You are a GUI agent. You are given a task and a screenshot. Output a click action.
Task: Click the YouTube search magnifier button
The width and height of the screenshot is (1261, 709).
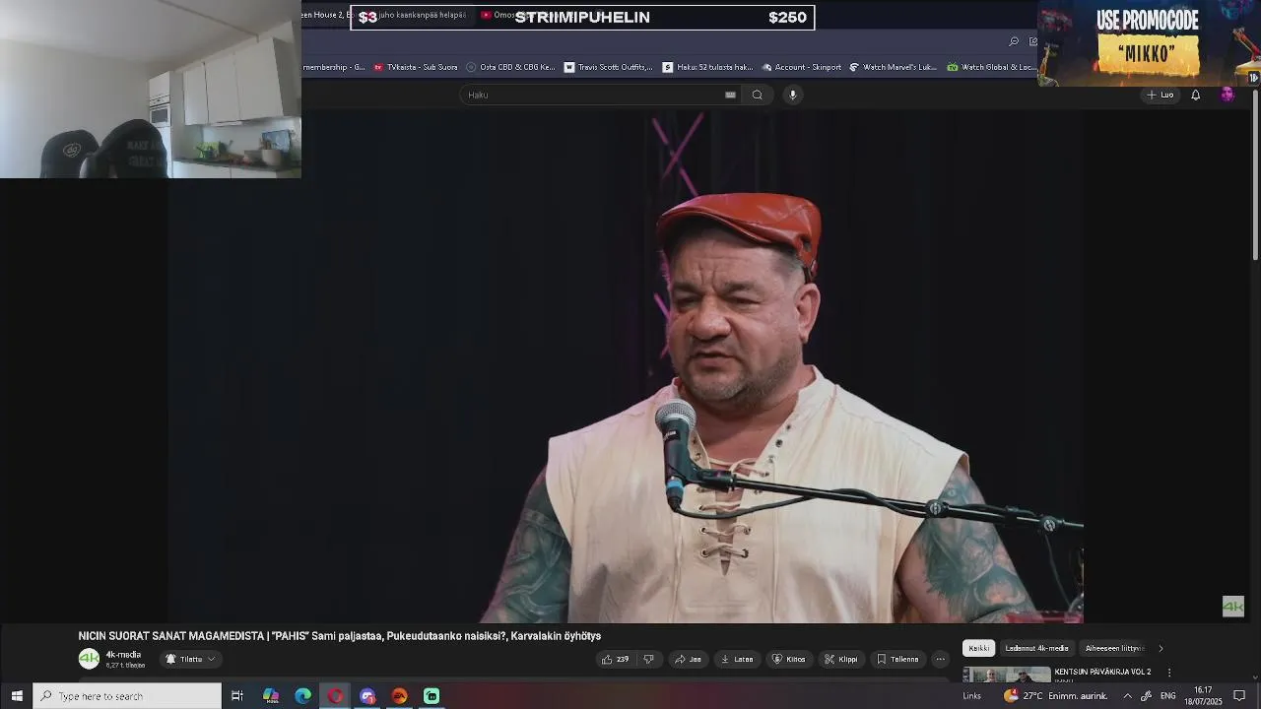pyautogui.click(x=757, y=95)
